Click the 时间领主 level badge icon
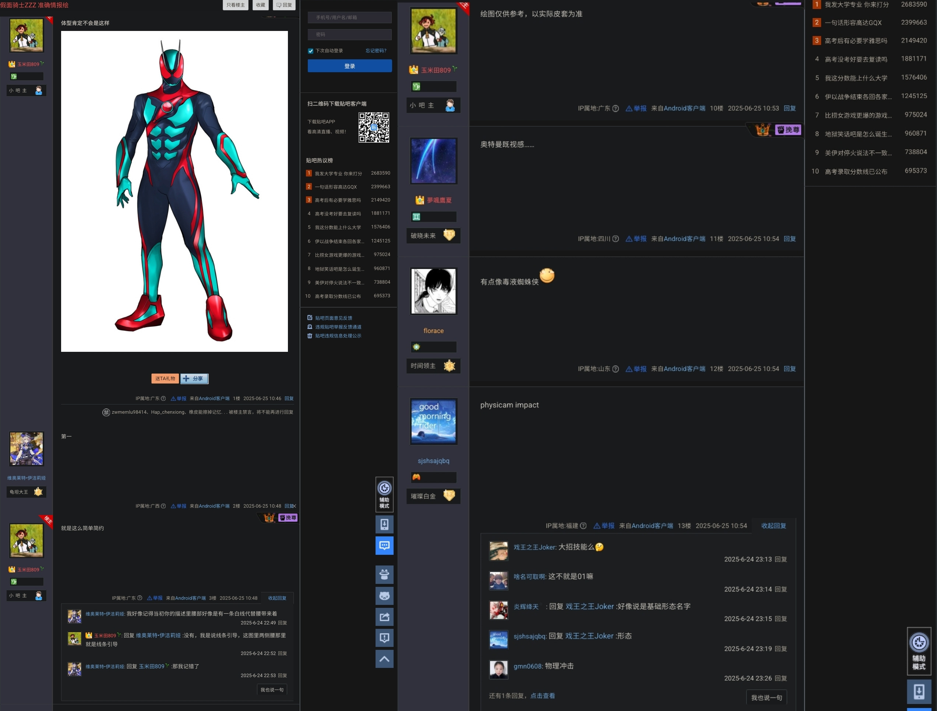This screenshot has height=711, width=937. (449, 366)
